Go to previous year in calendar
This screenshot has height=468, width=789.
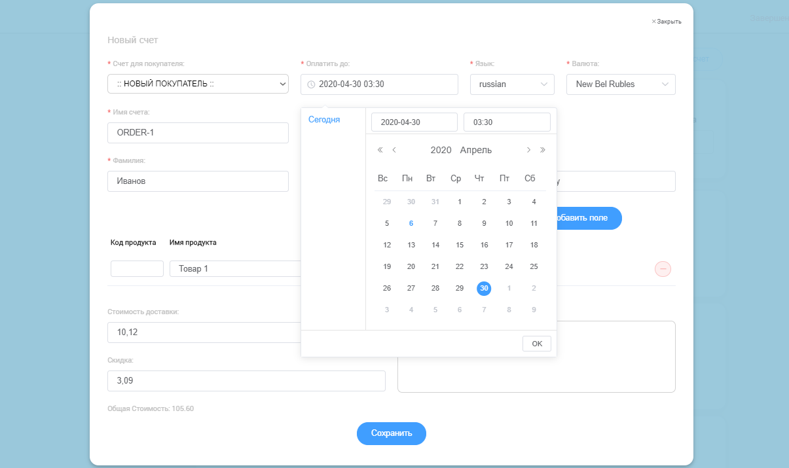pyautogui.click(x=380, y=150)
